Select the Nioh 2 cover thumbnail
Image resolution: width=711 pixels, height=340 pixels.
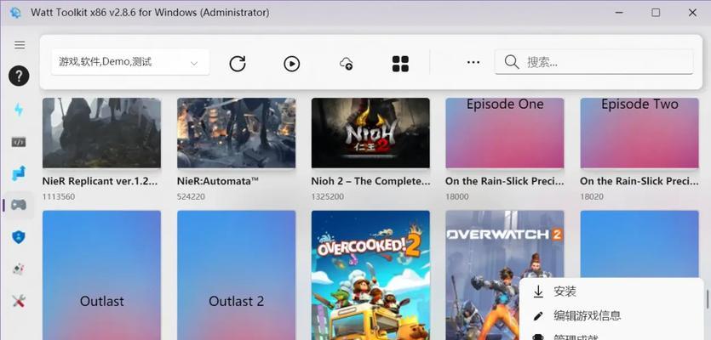click(x=370, y=133)
